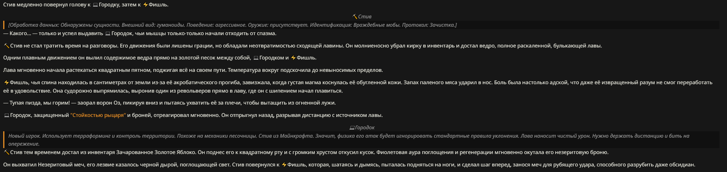Image resolution: width=727 pixels, height=172 pixels.
Task: Open the orange "Стойкостью рыцаря" link
Action: tap(98, 115)
